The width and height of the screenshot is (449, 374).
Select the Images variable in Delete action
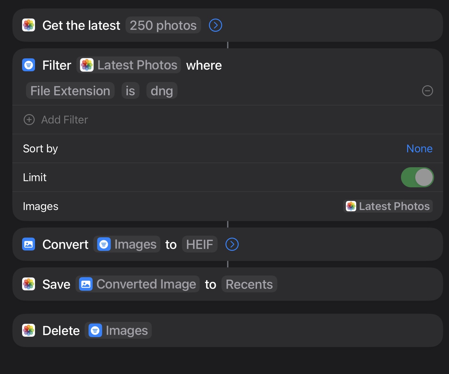click(x=118, y=331)
